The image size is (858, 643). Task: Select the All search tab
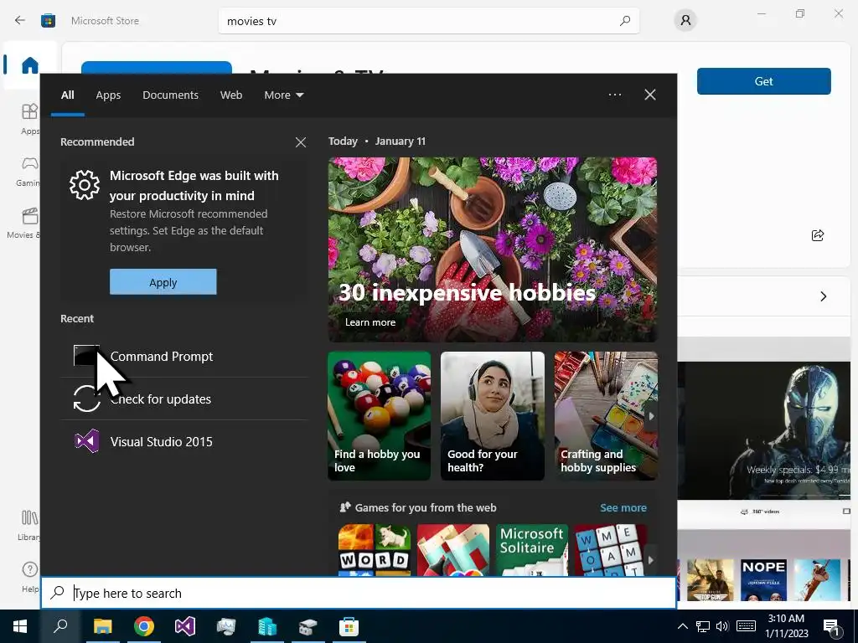pos(67,95)
